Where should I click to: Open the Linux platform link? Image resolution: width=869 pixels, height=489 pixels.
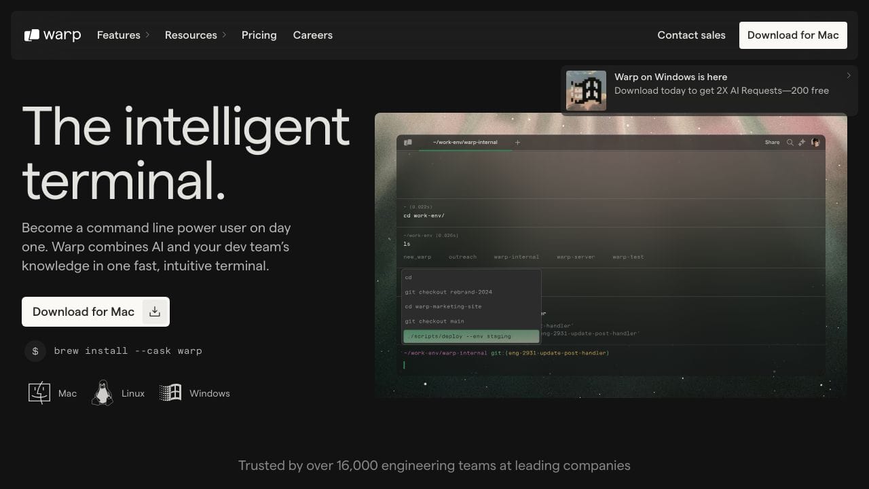(x=118, y=393)
